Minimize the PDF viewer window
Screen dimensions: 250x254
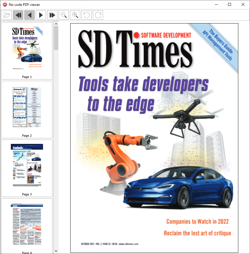(x=216, y=4)
